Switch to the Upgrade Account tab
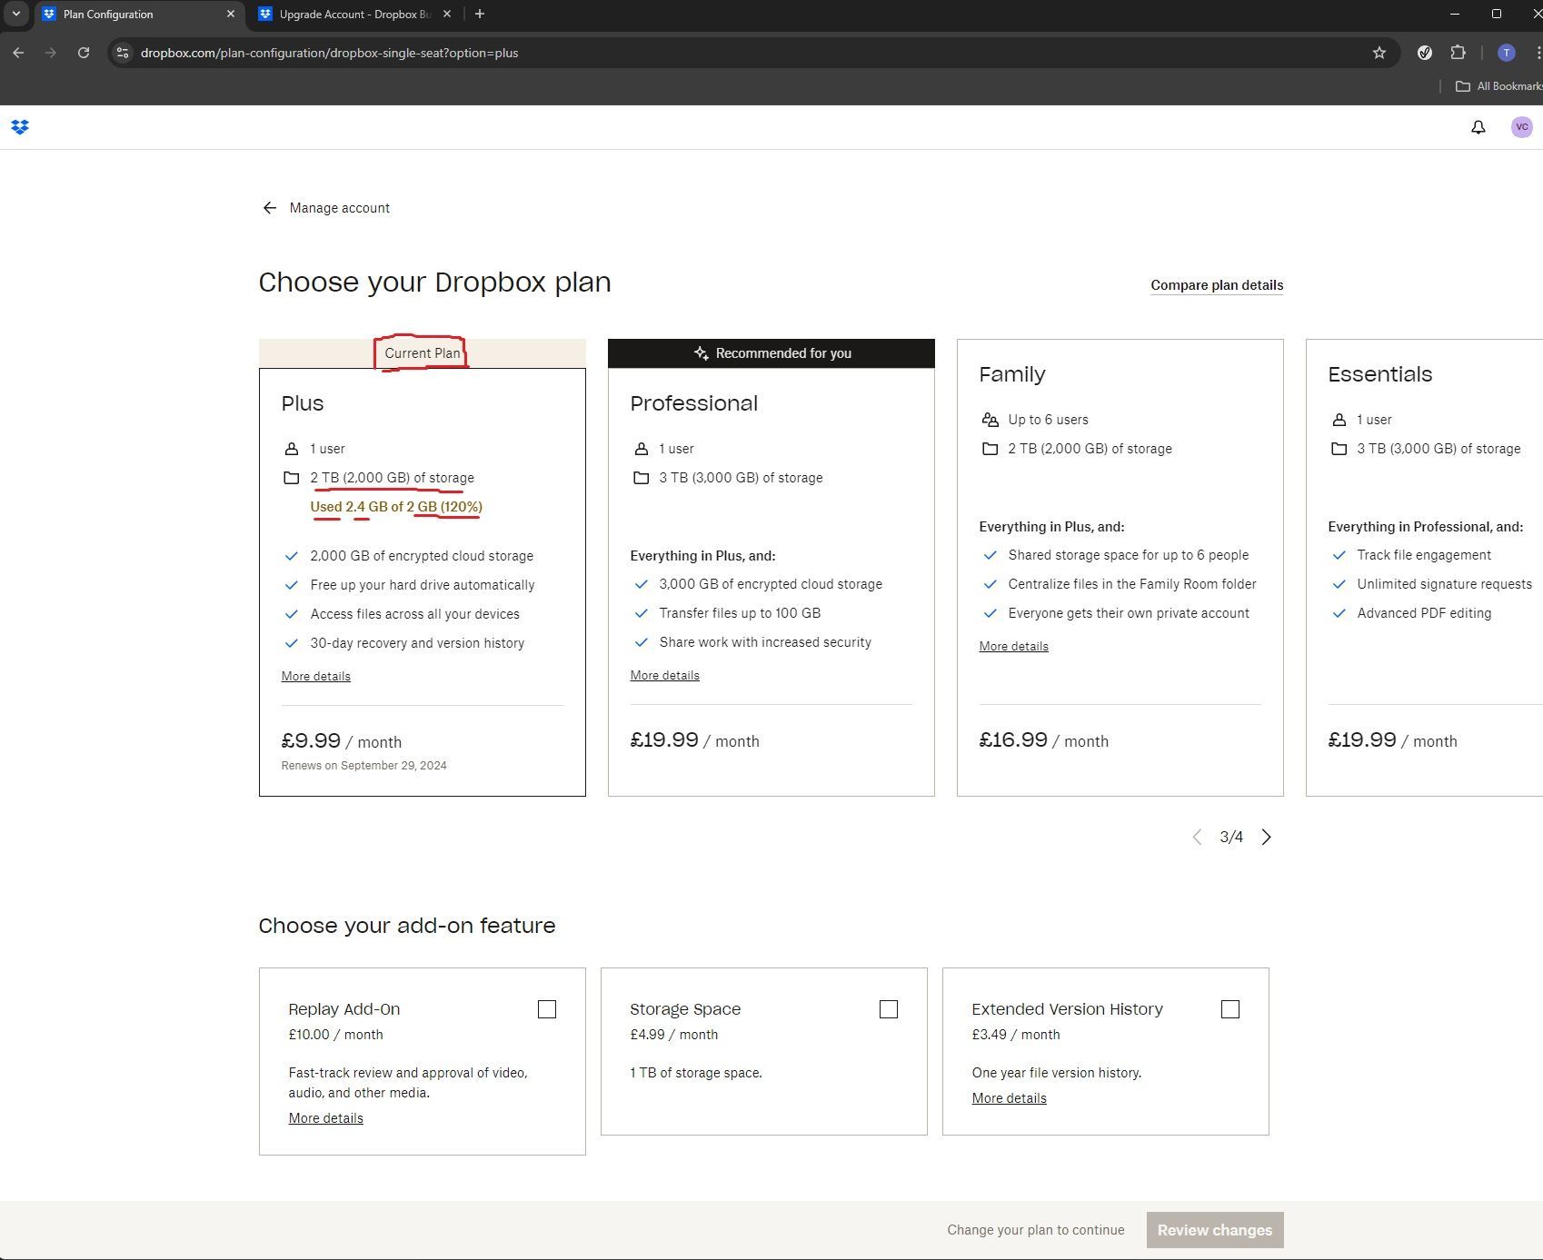The image size is (1543, 1260). pos(354,14)
